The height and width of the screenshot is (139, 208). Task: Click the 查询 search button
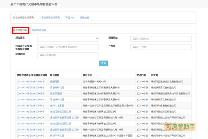(x=103, y=63)
